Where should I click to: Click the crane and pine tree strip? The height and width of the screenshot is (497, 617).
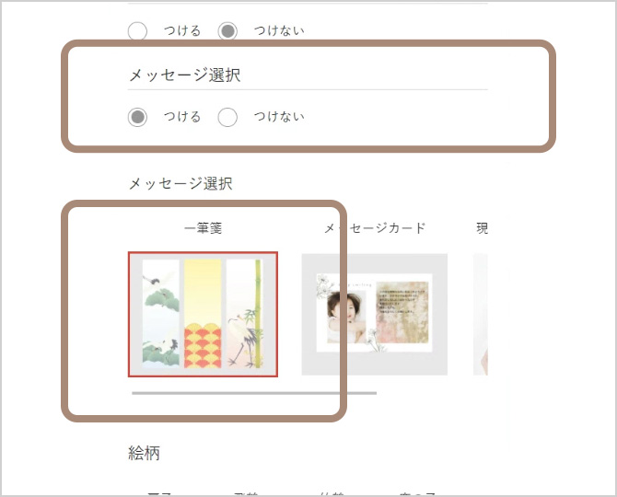(160, 313)
